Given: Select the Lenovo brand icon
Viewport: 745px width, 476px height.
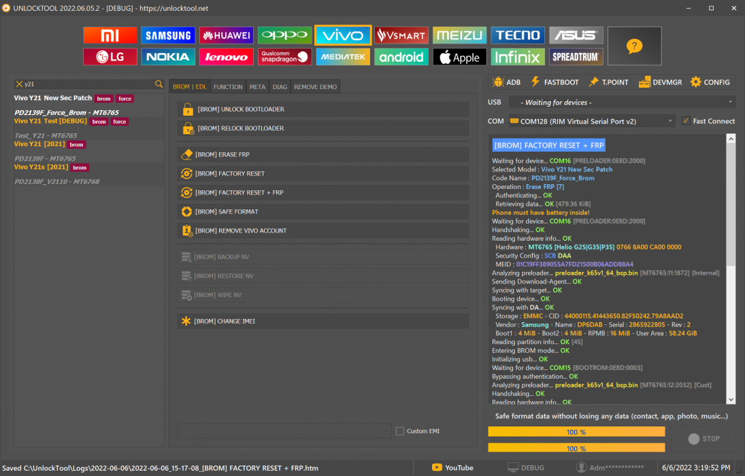Looking at the screenshot, I should tap(226, 56).
